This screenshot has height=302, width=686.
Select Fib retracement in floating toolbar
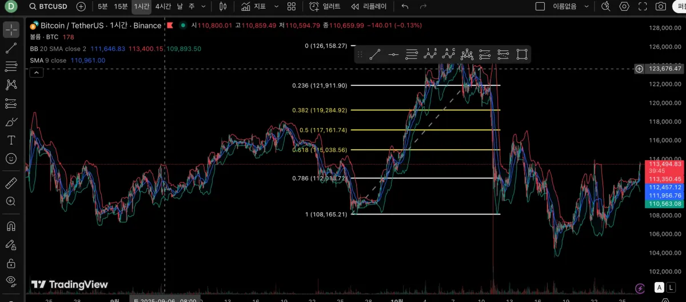pos(412,55)
